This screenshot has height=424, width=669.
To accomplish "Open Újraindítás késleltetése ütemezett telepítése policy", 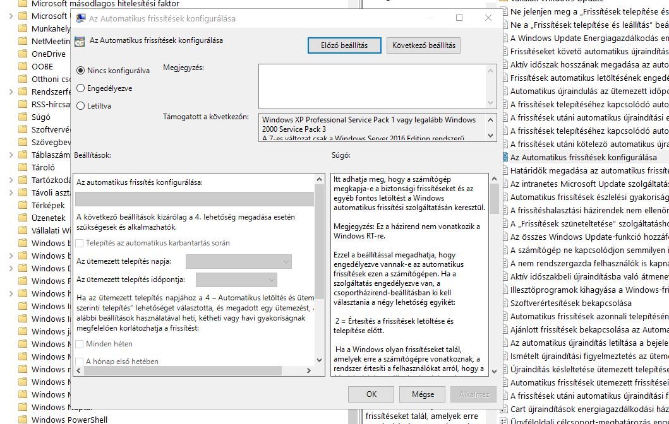I will pos(589,369).
